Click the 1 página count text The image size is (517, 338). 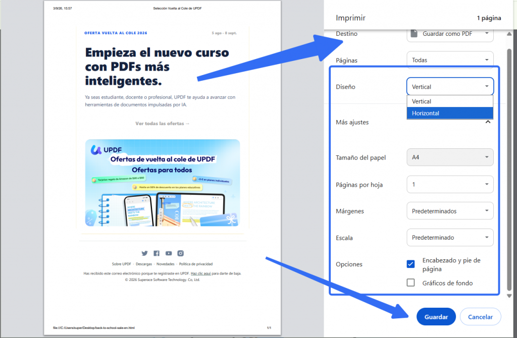(x=489, y=18)
